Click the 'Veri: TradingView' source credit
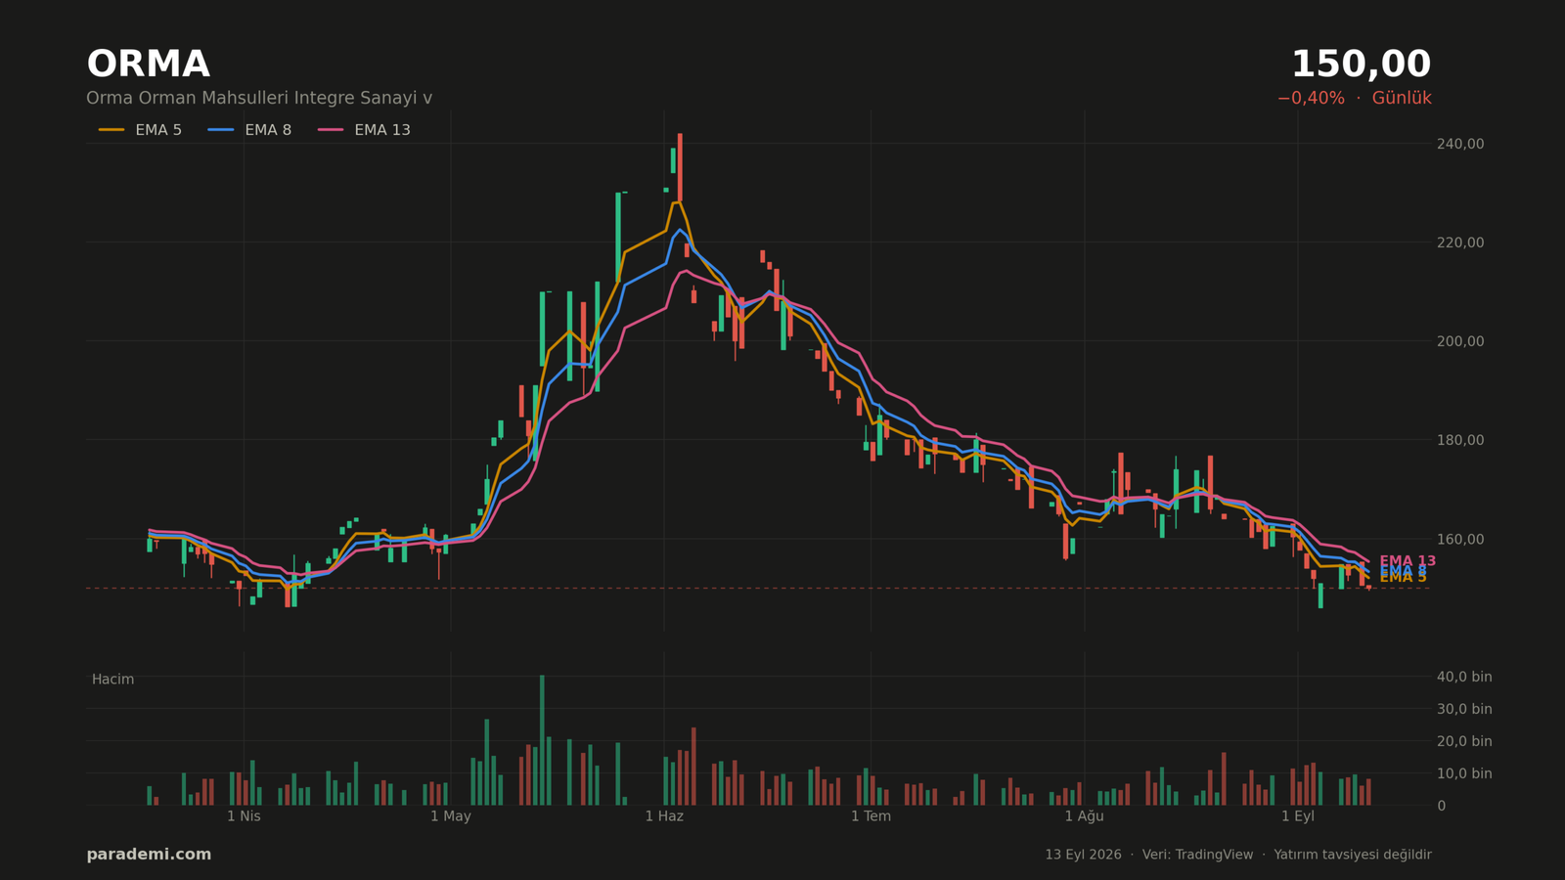 (1197, 855)
